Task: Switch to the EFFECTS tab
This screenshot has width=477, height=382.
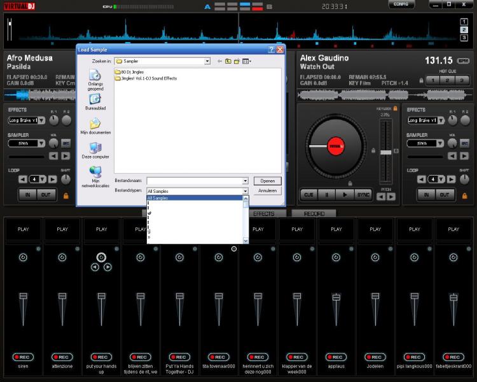Action: (264, 214)
